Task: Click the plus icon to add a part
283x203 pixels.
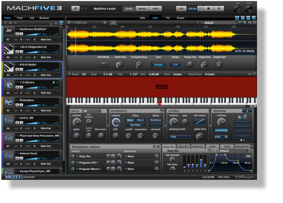Action: (10, 22)
